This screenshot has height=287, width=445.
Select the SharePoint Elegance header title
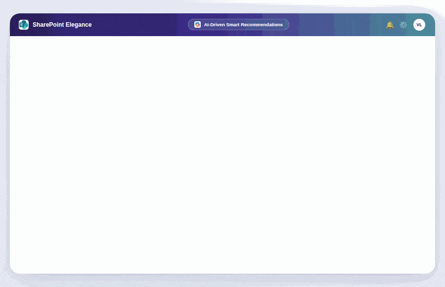click(x=61, y=24)
